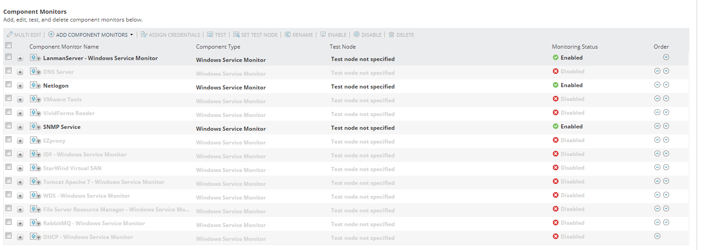Check the SNMP Service row checkbox
704x250 pixels.
click(8, 126)
